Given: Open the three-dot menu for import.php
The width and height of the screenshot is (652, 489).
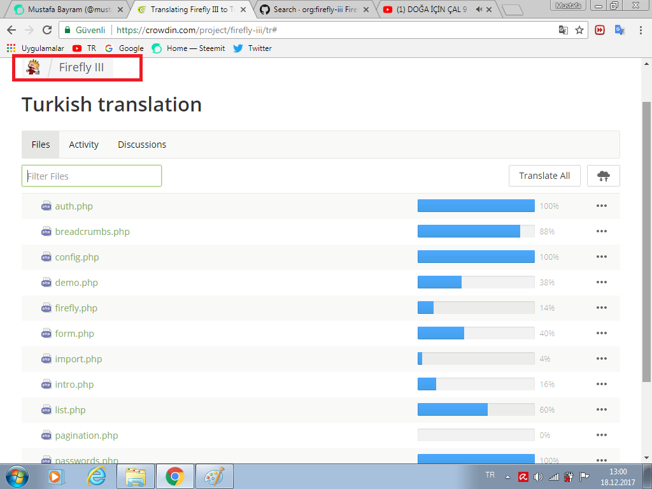Looking at the screenshot, I should pos(601,358).
